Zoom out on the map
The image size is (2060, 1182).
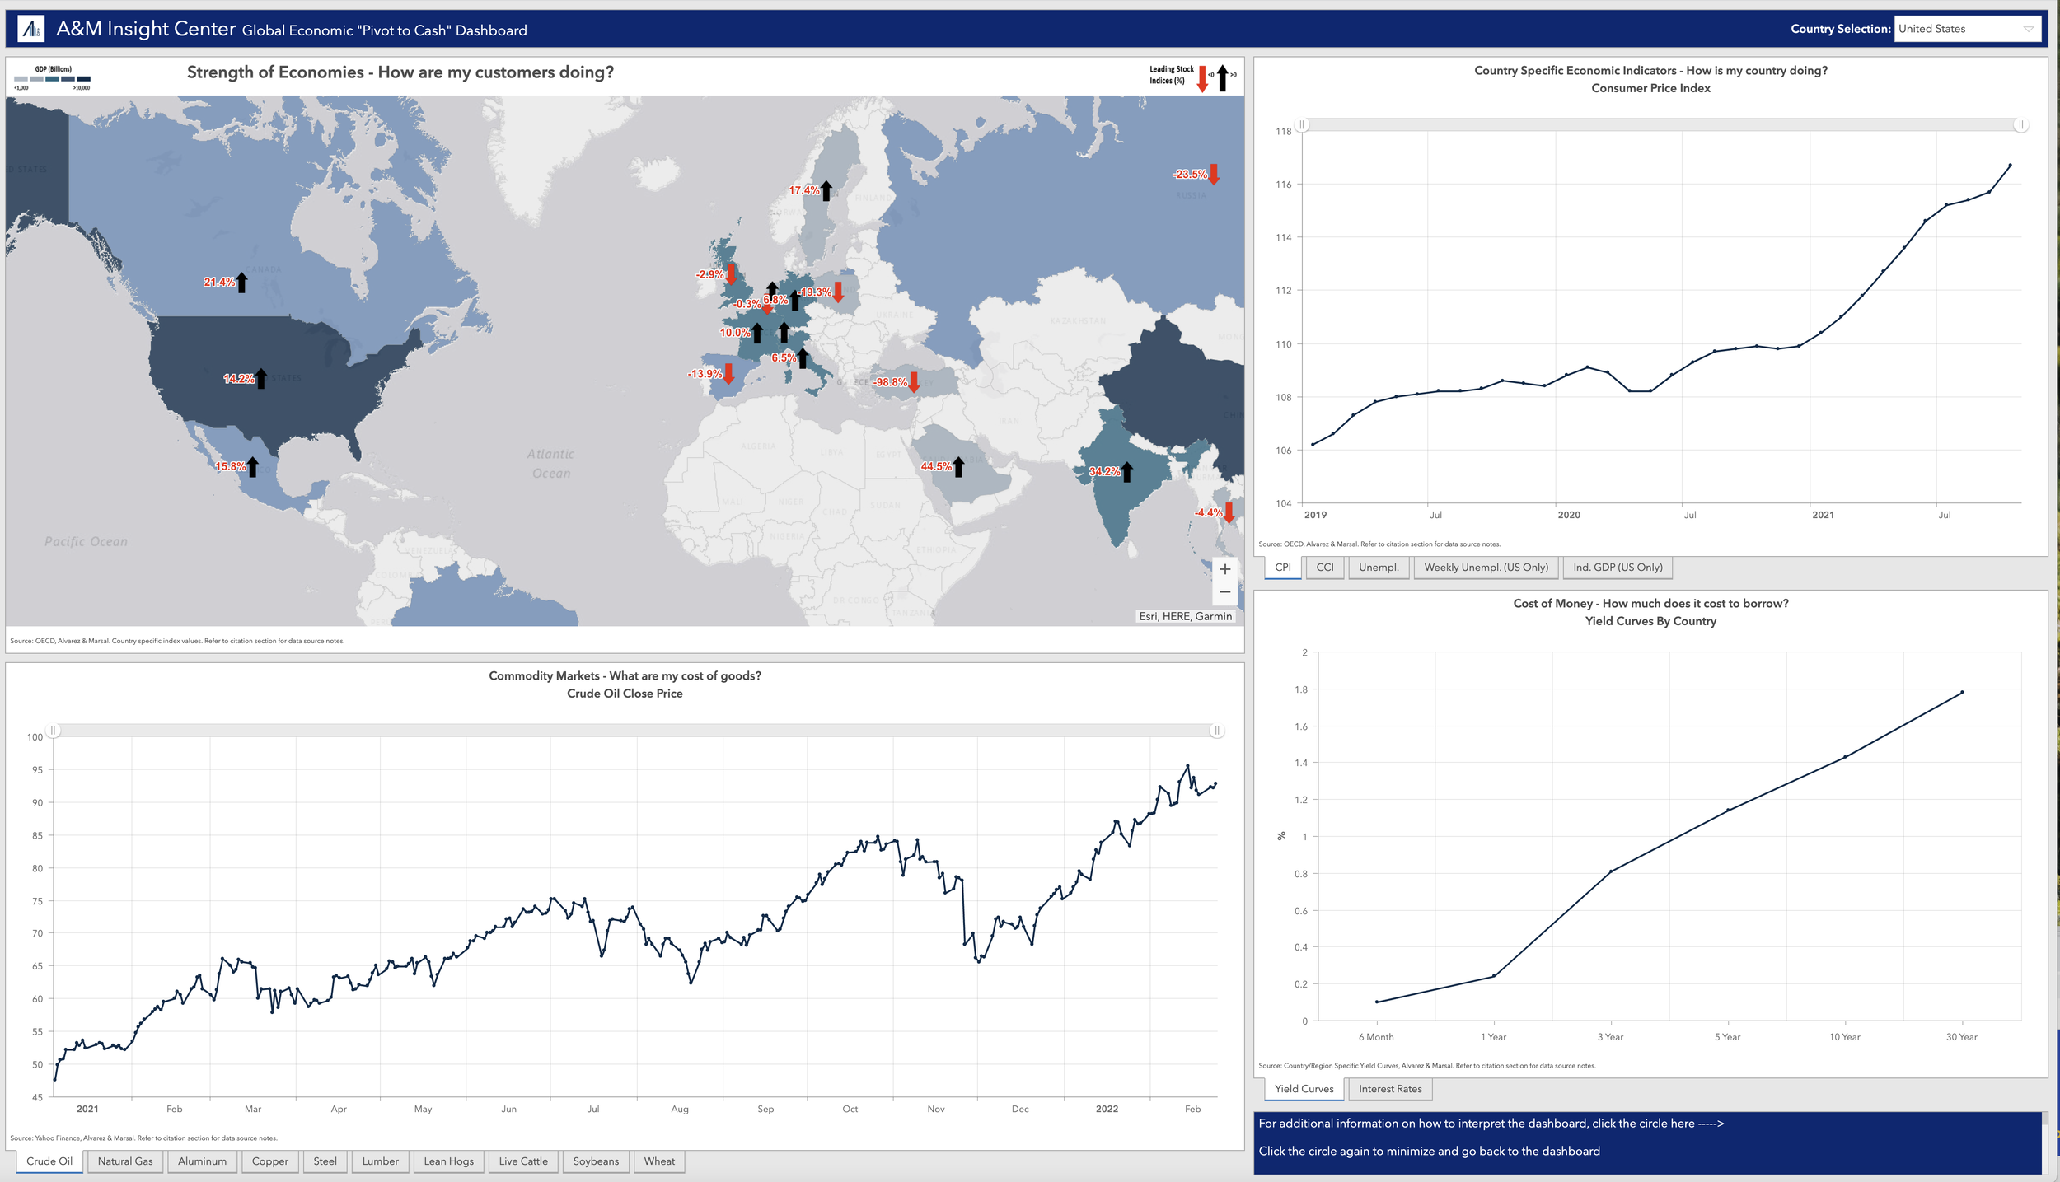tap(1224, 592)
